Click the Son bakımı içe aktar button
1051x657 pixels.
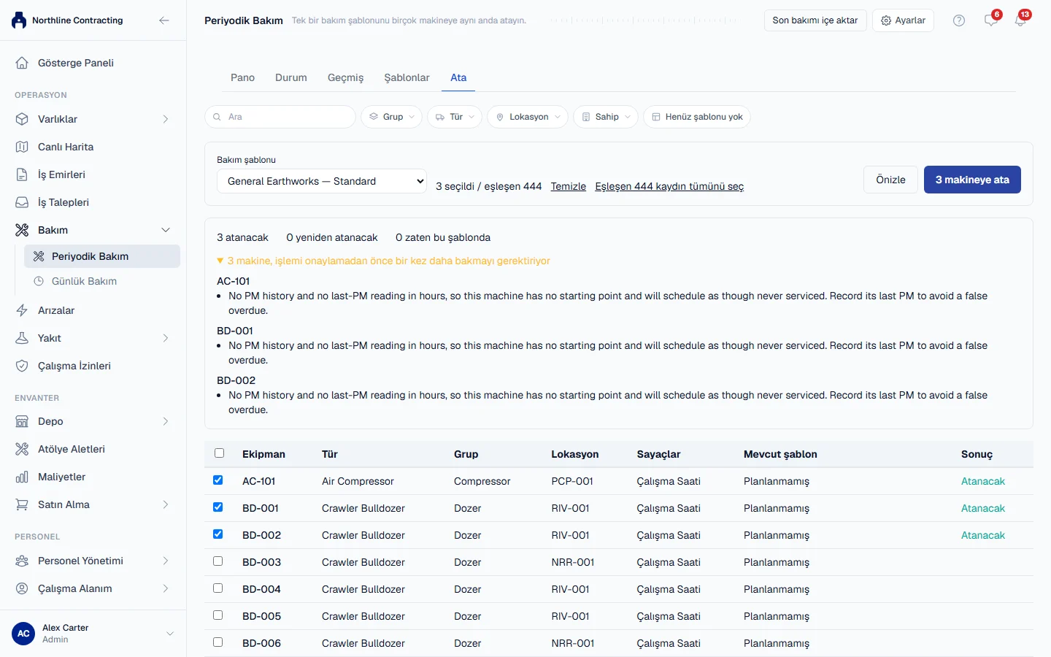(815, 20)
